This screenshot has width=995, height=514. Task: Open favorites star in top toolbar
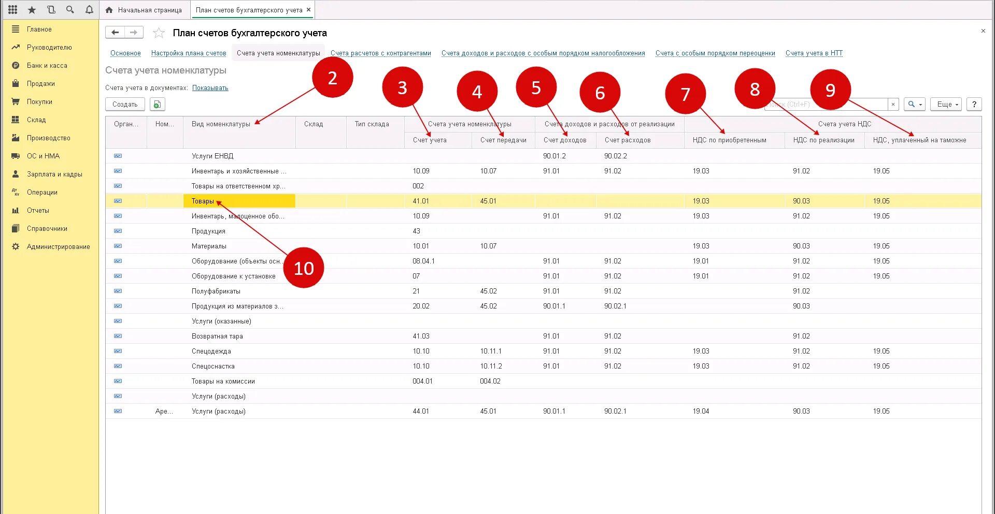pyautogui.click(x=32, y=9)
